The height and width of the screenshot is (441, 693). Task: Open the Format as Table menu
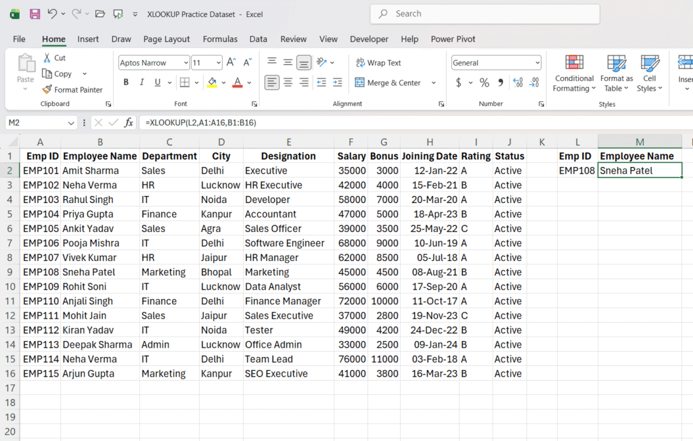[617, 73]
